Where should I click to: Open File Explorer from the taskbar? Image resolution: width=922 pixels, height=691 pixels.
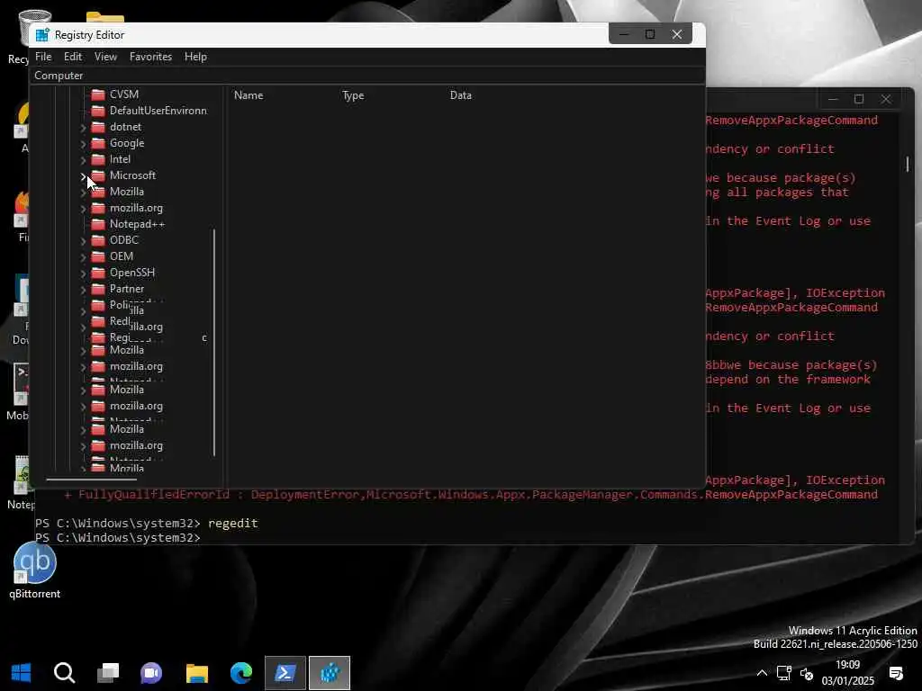click(x=197, y=673)
